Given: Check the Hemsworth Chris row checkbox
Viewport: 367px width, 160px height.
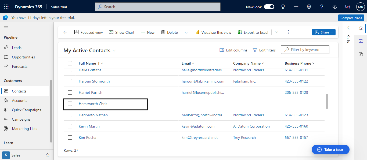Looking at the screenshot, I should tap(70, 104).
